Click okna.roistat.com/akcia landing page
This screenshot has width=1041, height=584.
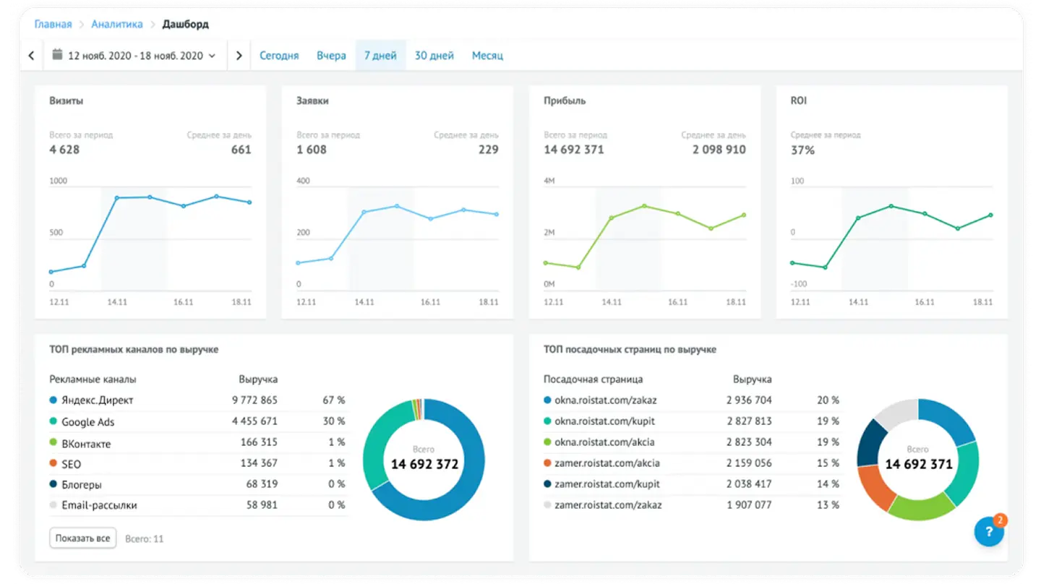click(604, 442)
